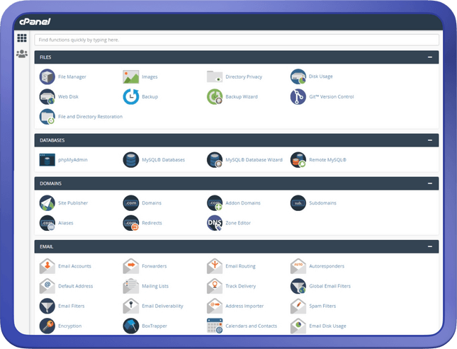The width and height of the screenshot is (457, 349).
Task: Collapse the Domains section
Action: [429, 183]
